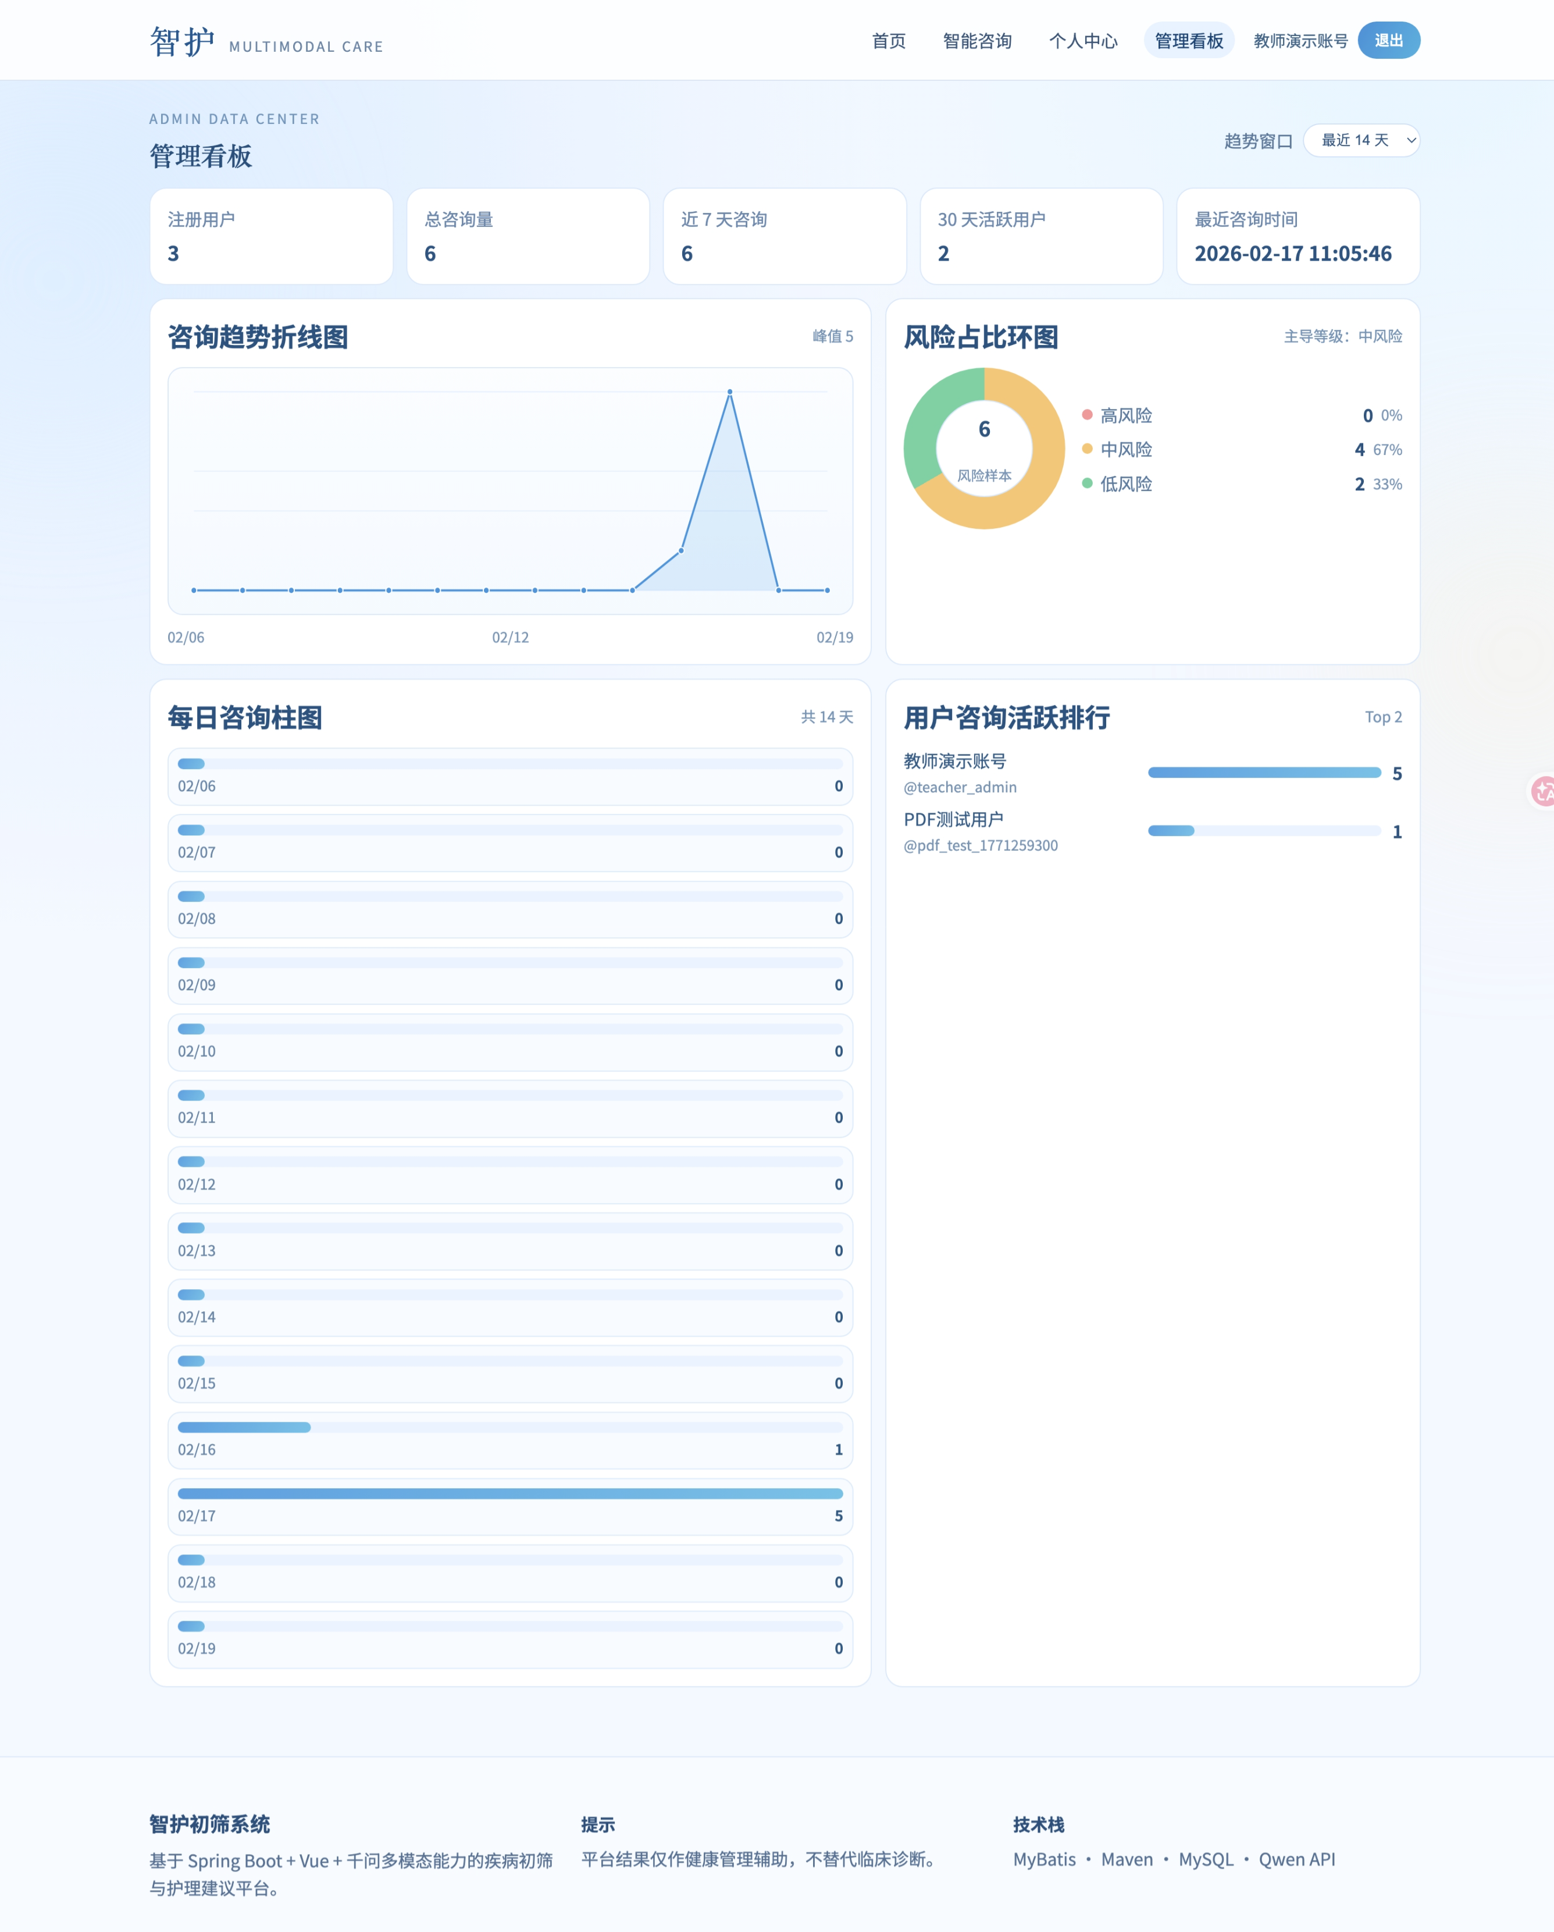Click the peak data point on trend line
The image size is (1554, 1932).
click(x=730, y=392)
